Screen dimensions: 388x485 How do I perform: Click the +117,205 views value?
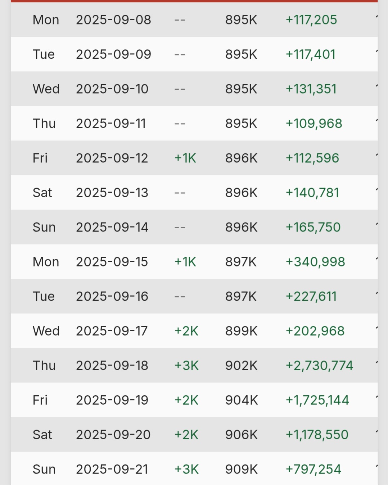tap(311, 20)
